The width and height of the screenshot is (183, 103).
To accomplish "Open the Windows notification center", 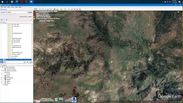I will pyautogui.click(x=180, y=2).
